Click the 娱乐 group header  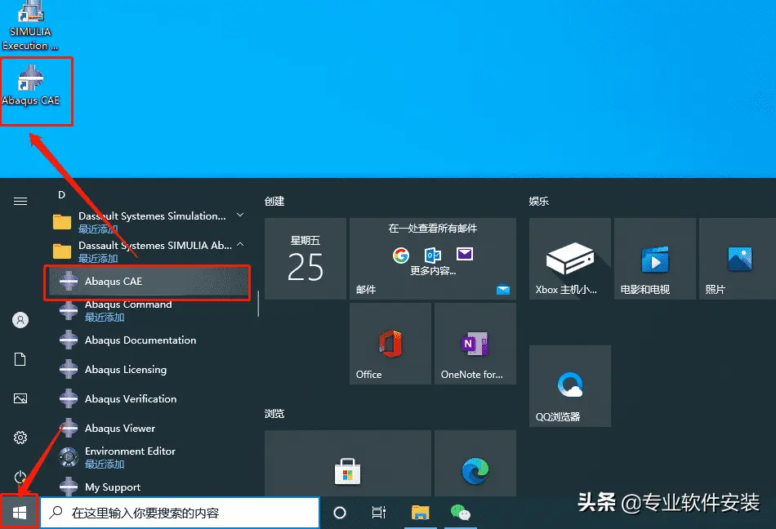[x=539, y=201]
